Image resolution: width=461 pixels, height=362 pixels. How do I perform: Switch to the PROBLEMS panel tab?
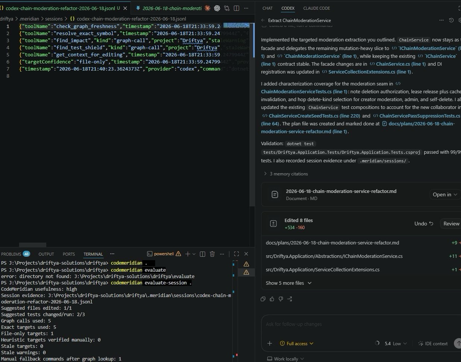16,254
